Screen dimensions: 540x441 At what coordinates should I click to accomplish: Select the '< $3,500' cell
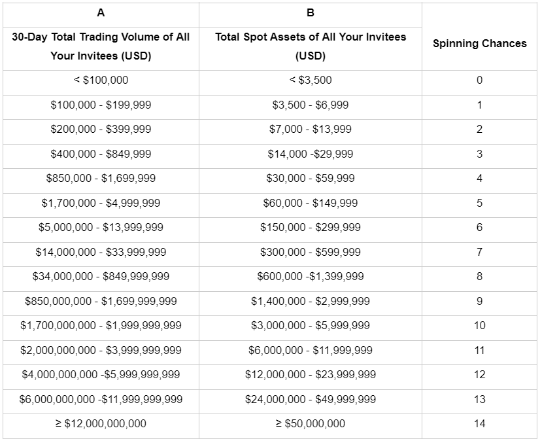pyautogui.click(x=311, y=80)
